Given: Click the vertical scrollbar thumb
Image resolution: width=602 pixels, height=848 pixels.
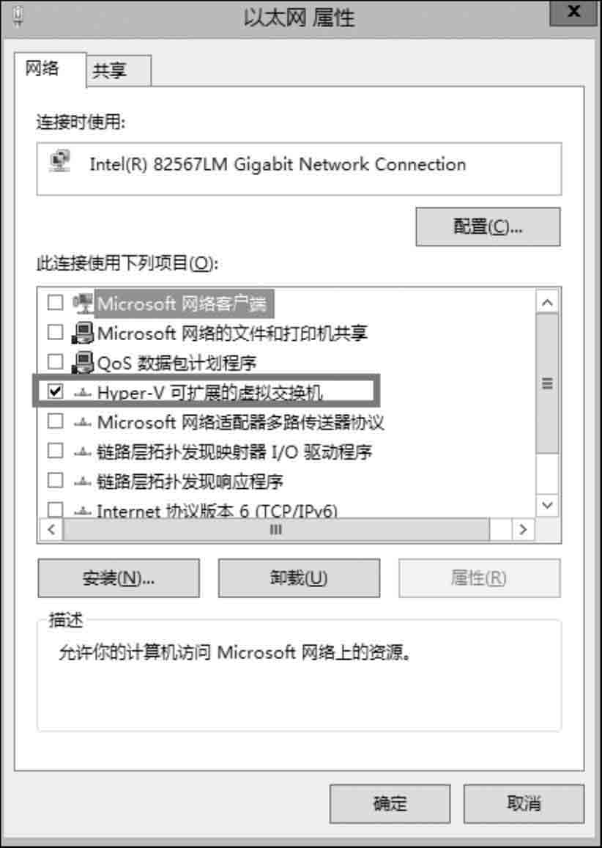Looking at the screenshot, I should point(547,383).
